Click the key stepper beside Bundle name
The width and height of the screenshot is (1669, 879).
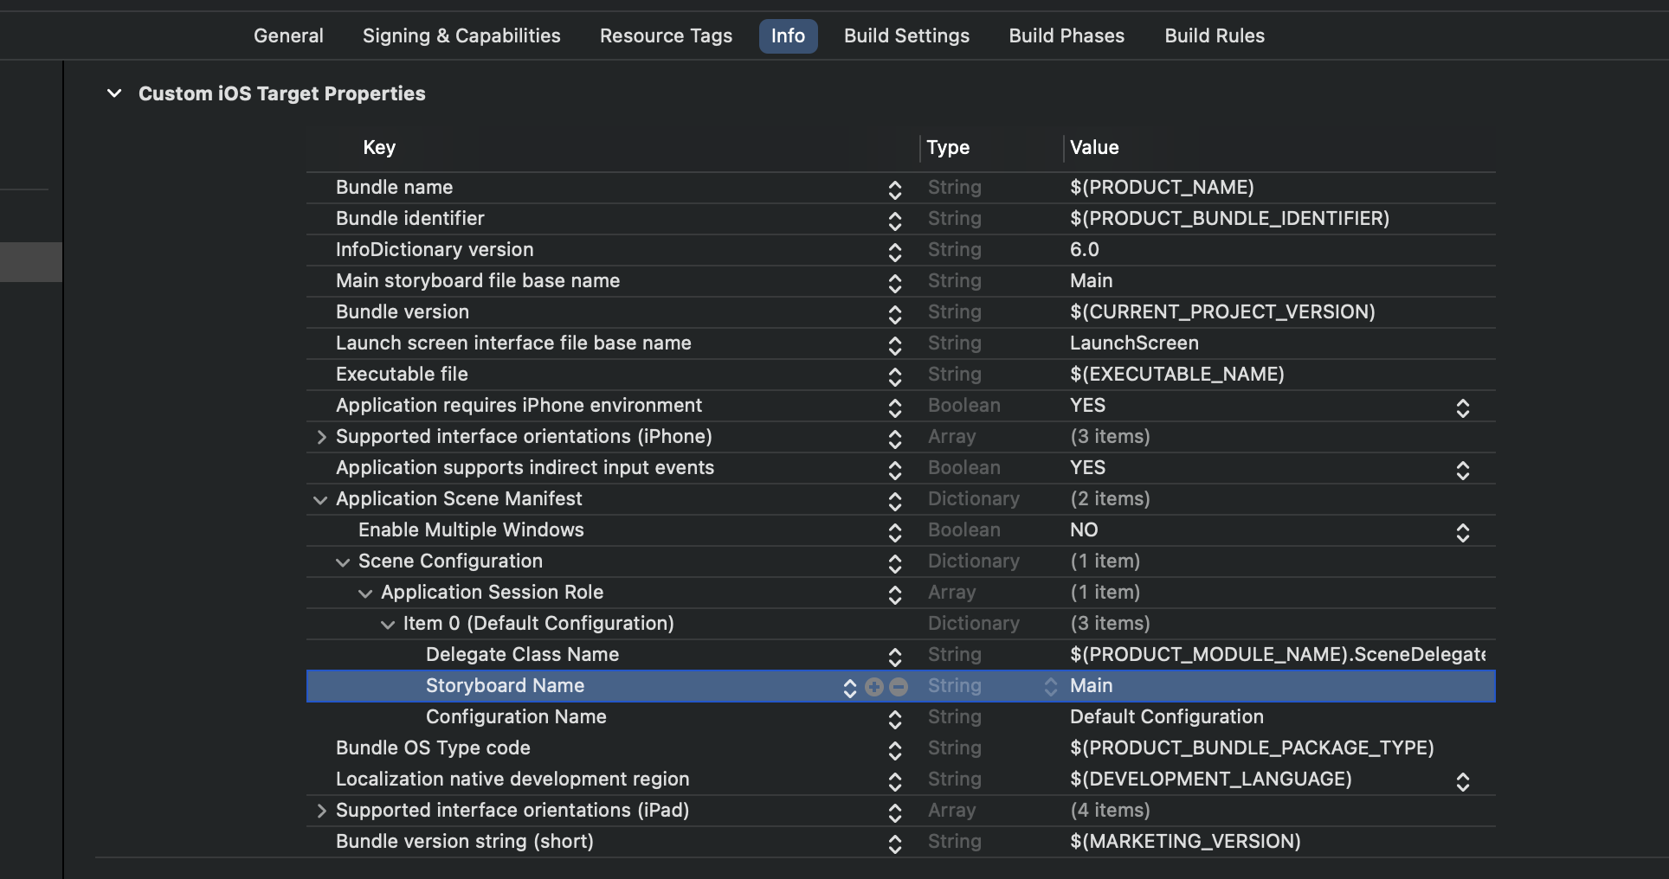click(x=895, y=189)
